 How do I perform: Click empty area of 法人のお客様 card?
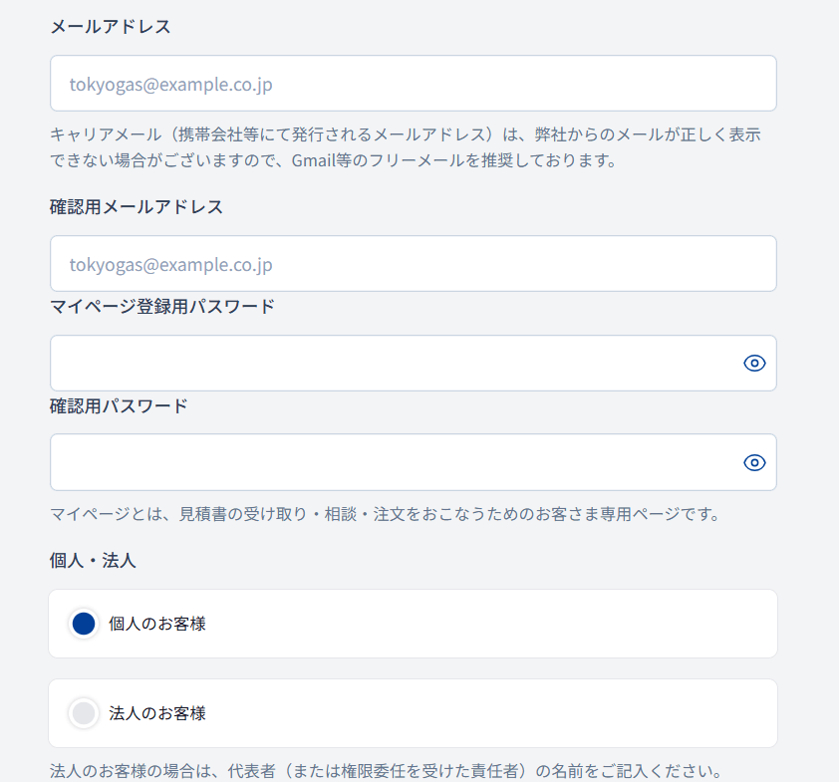point(498,713)
